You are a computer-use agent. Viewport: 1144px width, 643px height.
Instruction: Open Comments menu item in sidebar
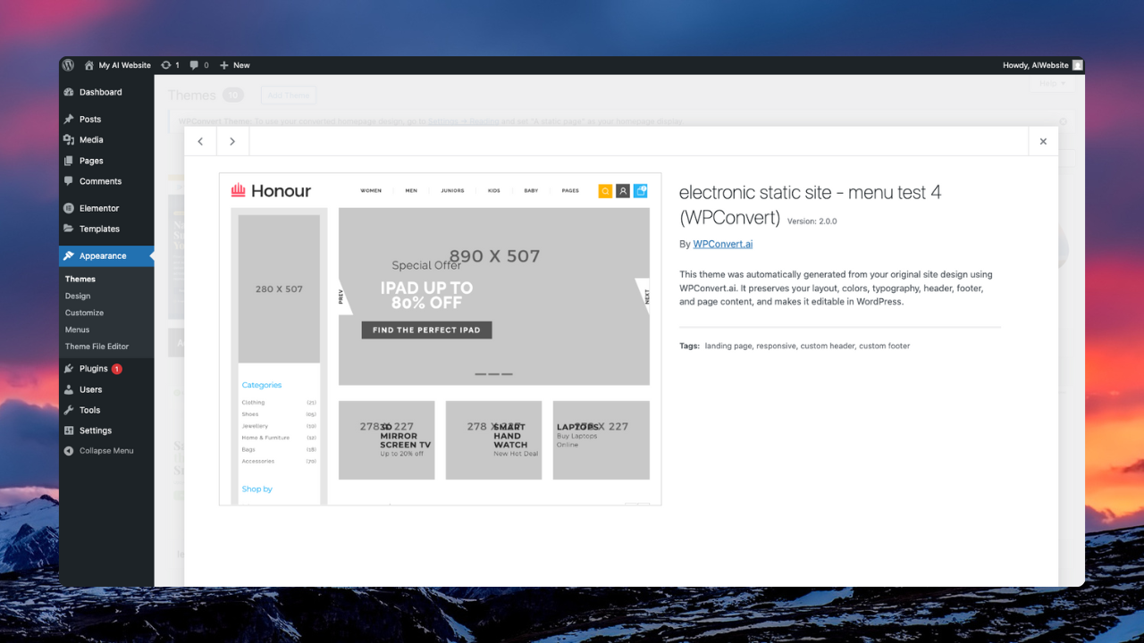[x=100, y=181]
